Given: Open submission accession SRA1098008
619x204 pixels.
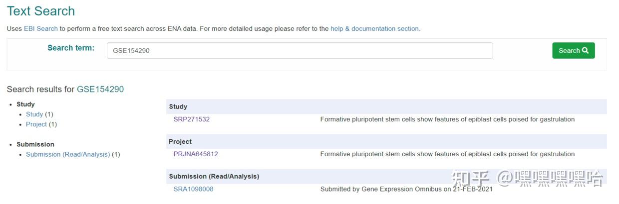Looking at the screenshot, I should coord(193,189).
